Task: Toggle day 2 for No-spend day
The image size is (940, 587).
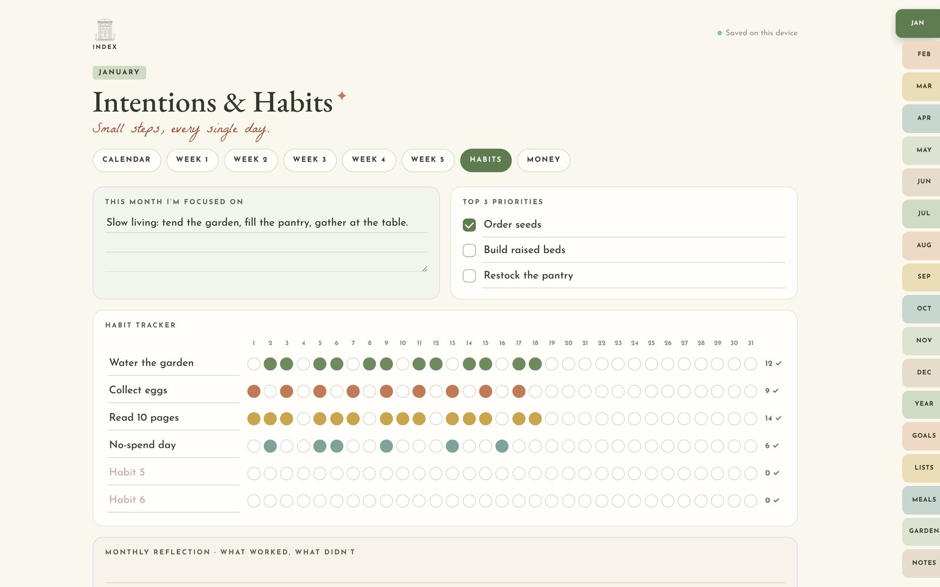Action: click(x=270, y=446)
